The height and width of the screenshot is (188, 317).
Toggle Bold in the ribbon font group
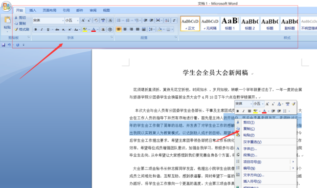(x=36, y=30)
